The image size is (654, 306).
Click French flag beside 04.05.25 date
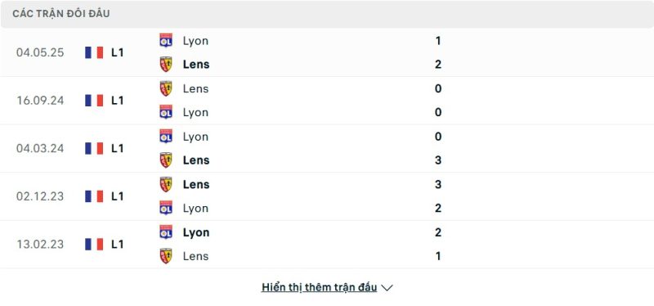coord(94,52)
